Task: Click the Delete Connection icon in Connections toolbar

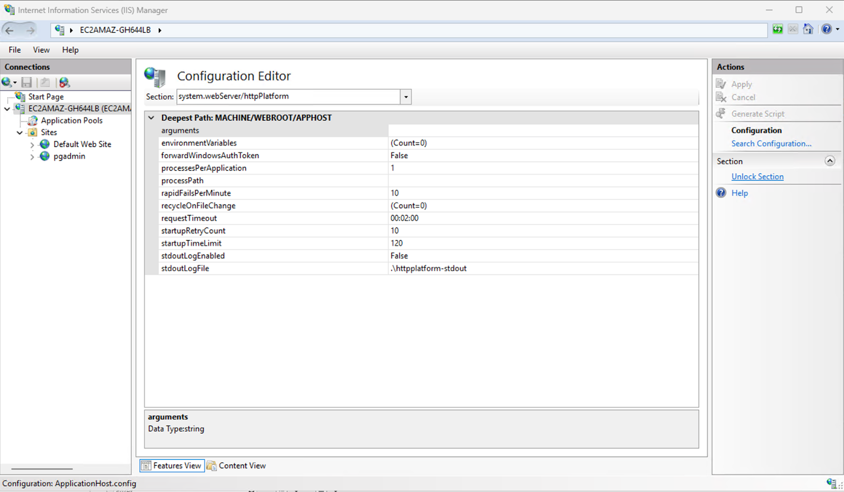Action: coord(64,82)
